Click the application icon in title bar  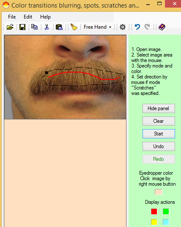tap(6, 5)
